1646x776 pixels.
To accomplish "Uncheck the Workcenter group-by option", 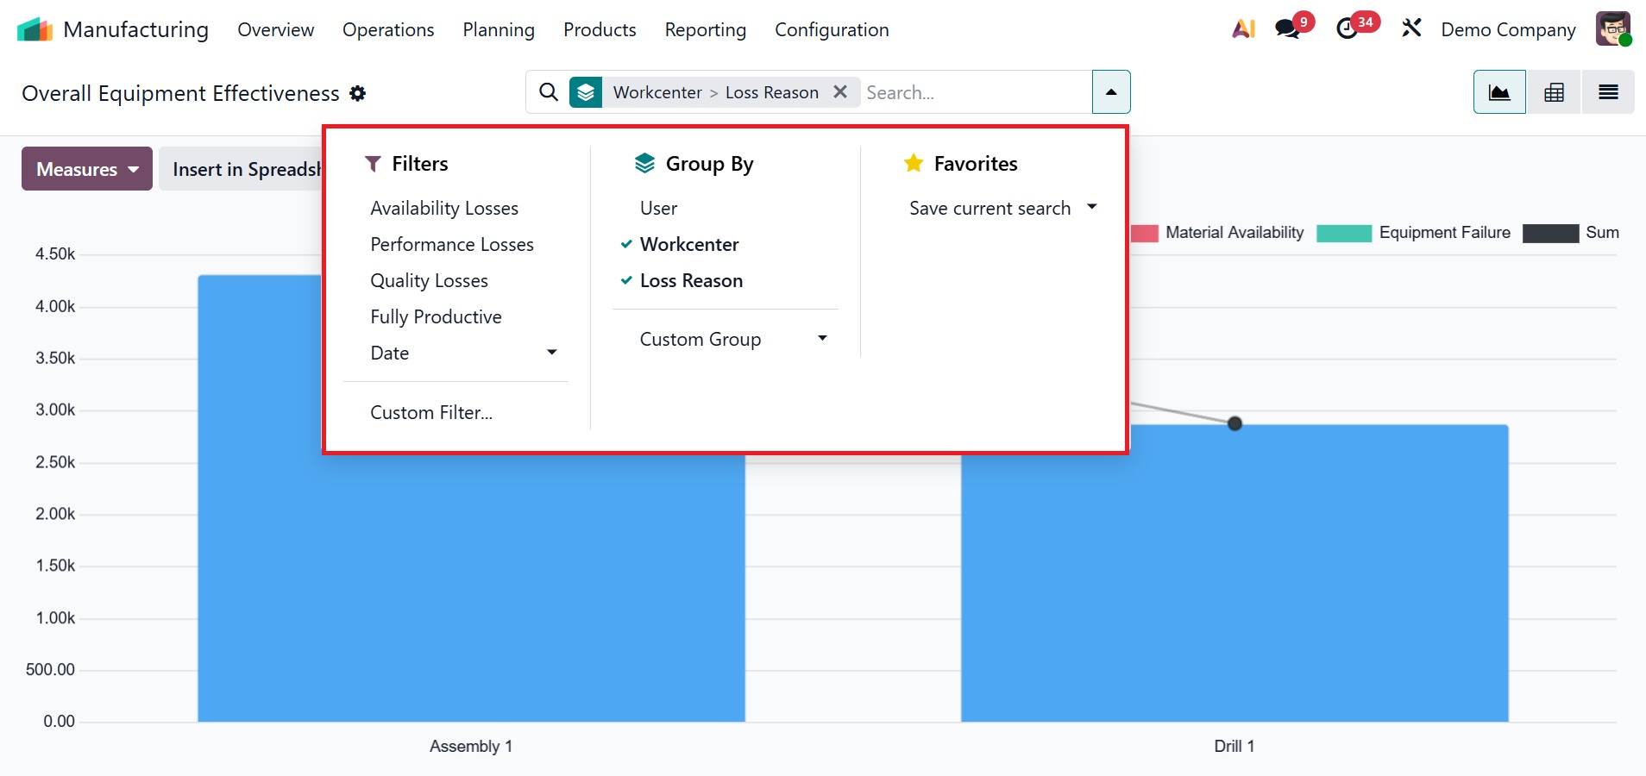I will click(x=688, y=245).
